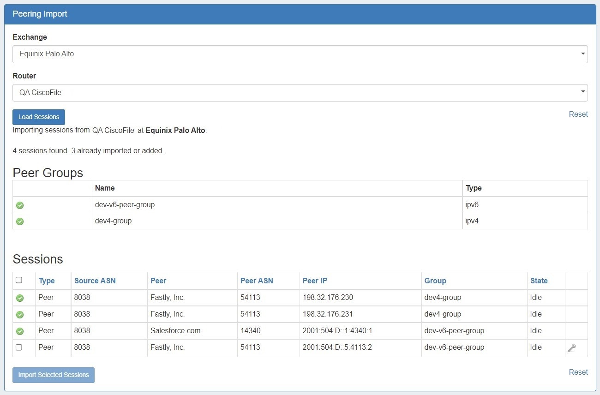Expand the Router dropdown showing QA CiscoFile
Screen dimensions: 600x395
(x=300, y=93)
